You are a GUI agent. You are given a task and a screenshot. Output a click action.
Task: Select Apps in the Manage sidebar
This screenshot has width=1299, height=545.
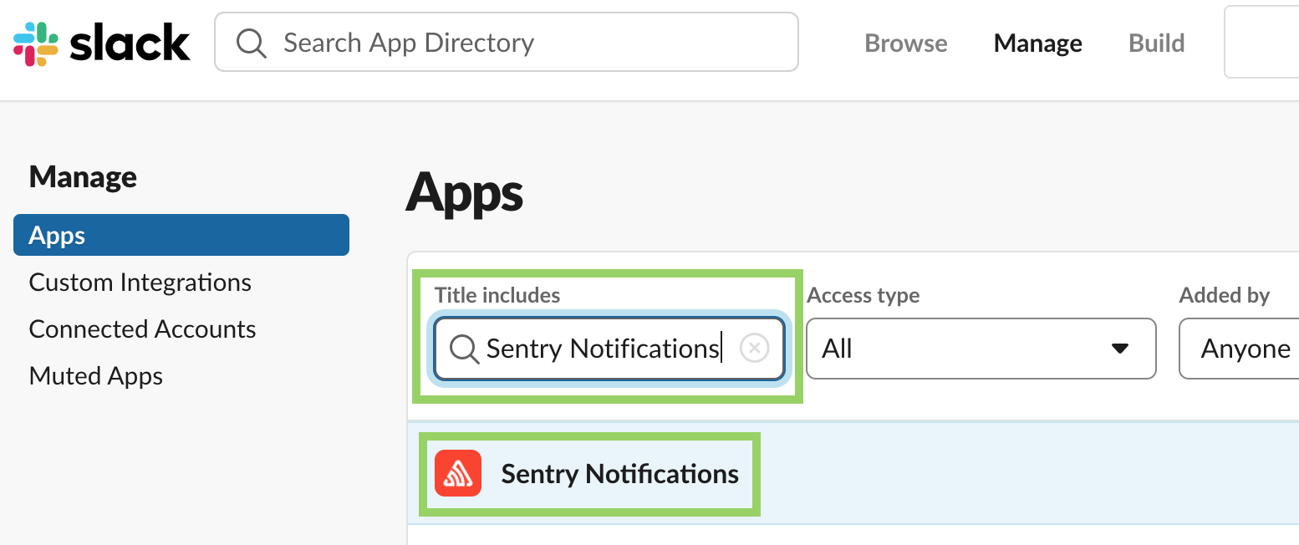181,235
